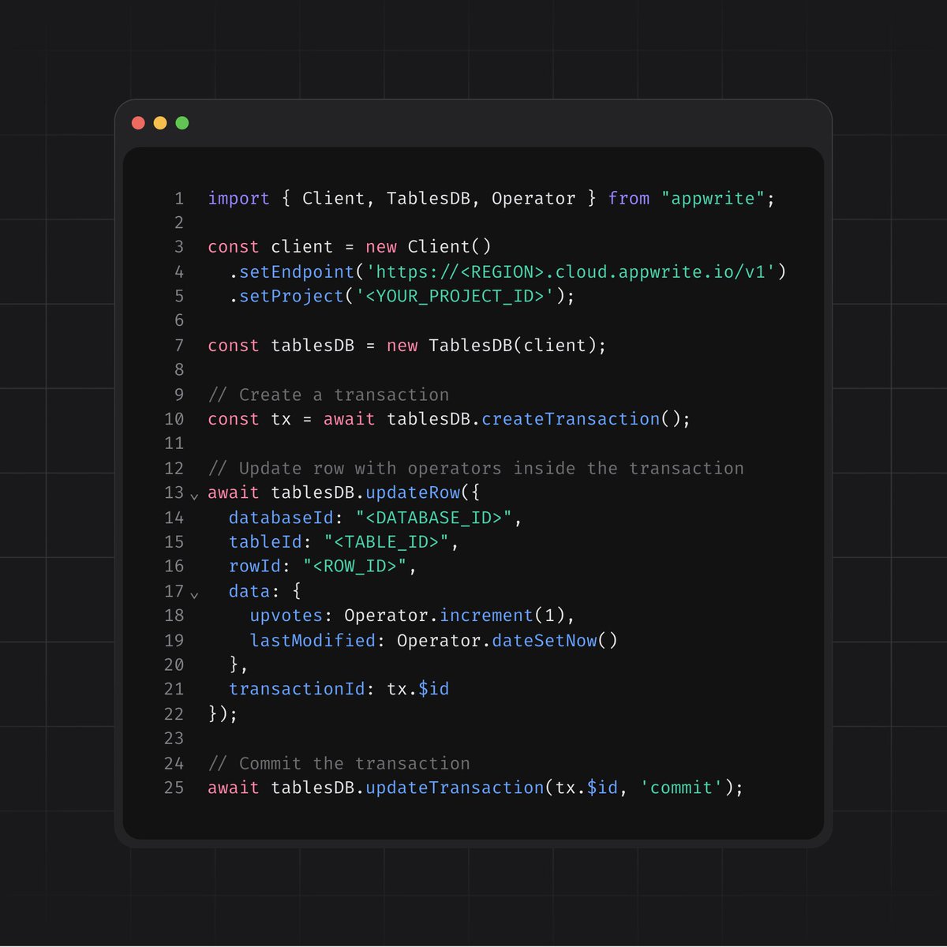Screen dimensions: 947x947
Task: Click line number 25 in the gutter
Action: click(174, 788)
